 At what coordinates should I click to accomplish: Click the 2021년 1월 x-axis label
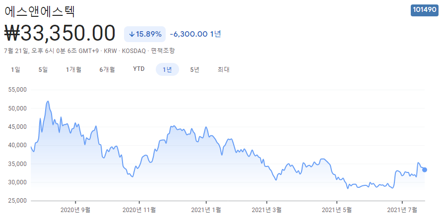(x=206, y=210)
